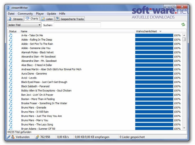Click the note icon beside Adele - Rolling In The Deep
This screenshot has height=145, width=195.
pos(10,40)
